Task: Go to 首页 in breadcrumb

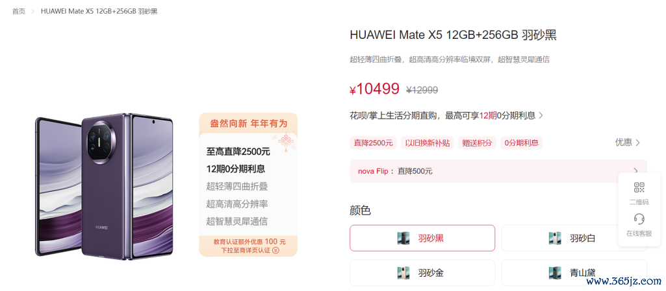Action: coord(18,12)
